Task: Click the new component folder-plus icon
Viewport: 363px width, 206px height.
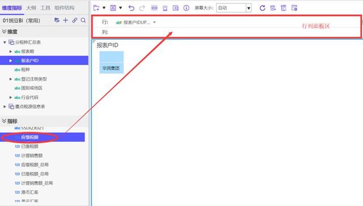Action: pos(96,8)
